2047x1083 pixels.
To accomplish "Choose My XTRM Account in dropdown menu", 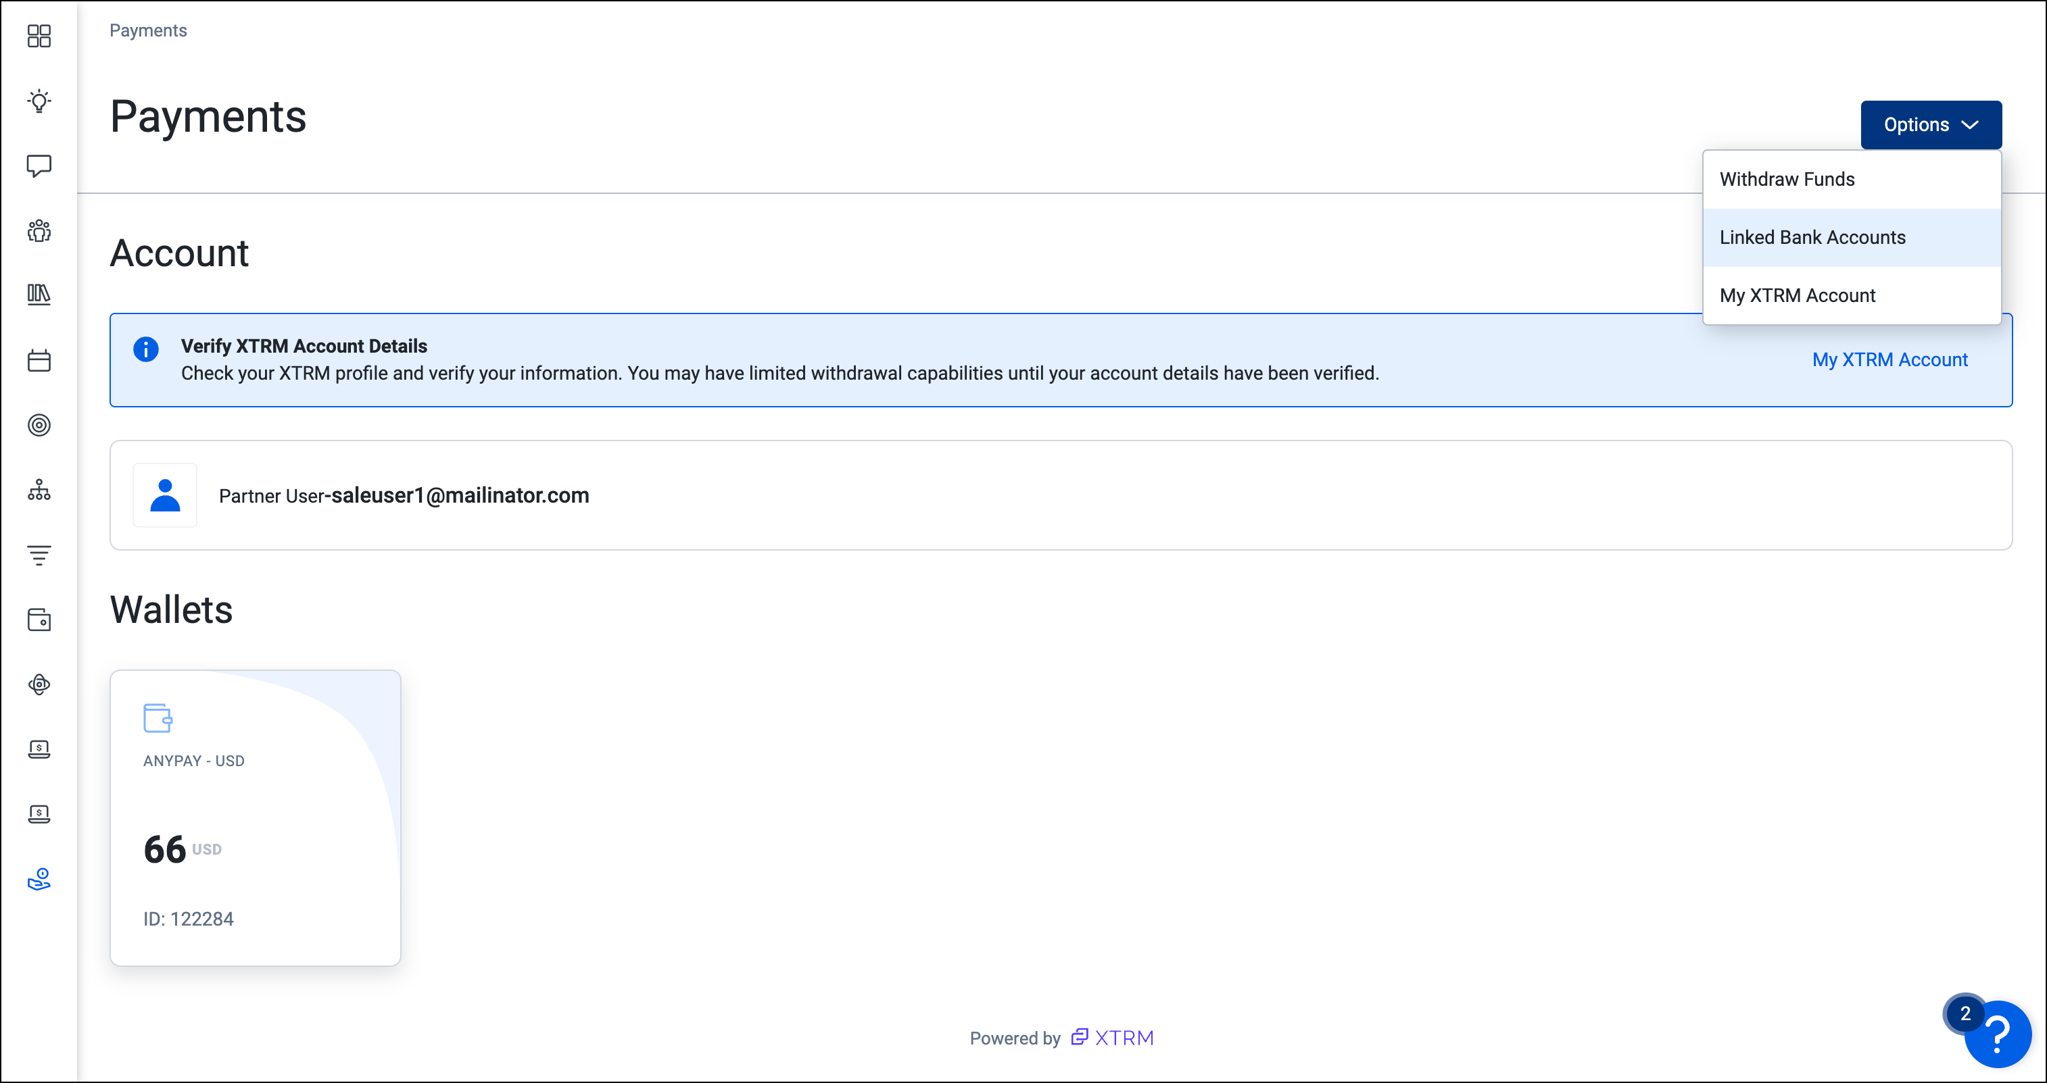I will [x=1852, y=295].
